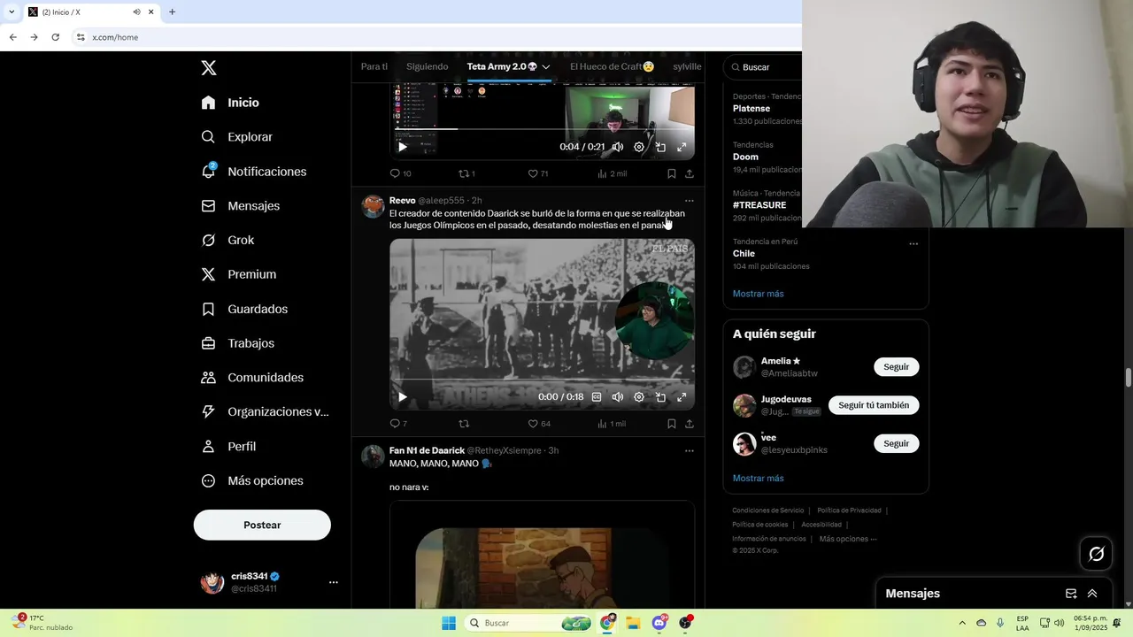The height and width of the screenshot is (637, 1133).
Task: Bookmark the top video post
Action: pos(672,173)
